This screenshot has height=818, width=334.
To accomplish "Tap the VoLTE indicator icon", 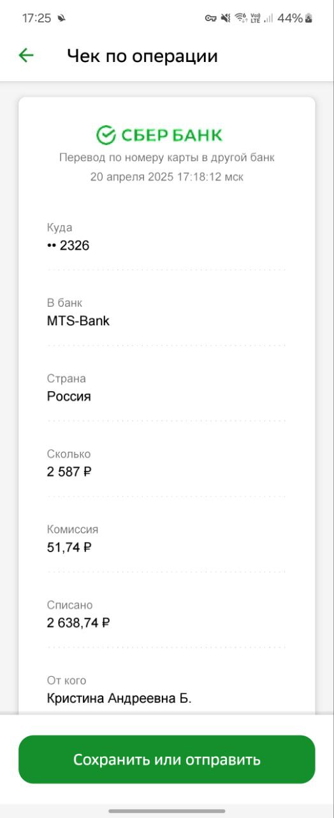I will (x=256, y=19).
